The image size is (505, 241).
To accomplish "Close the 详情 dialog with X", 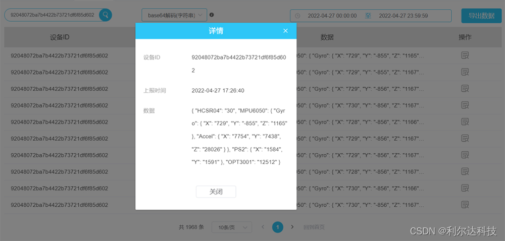I will pyautogui.click(x=285, y=31).
